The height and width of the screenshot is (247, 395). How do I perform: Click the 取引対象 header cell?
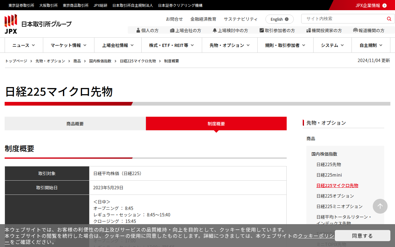[x=47, y=174]
